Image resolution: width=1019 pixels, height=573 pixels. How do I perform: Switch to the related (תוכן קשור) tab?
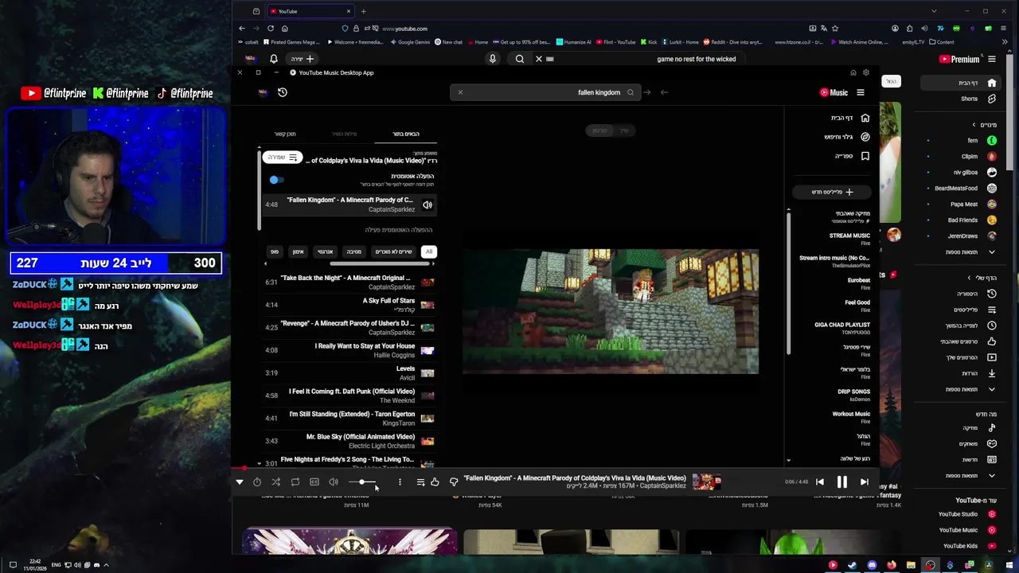[285, 134]
